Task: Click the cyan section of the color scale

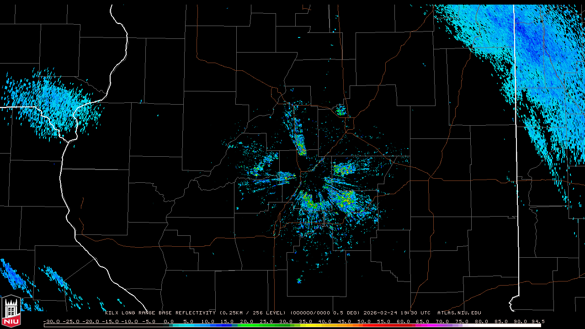Action: 192,325
